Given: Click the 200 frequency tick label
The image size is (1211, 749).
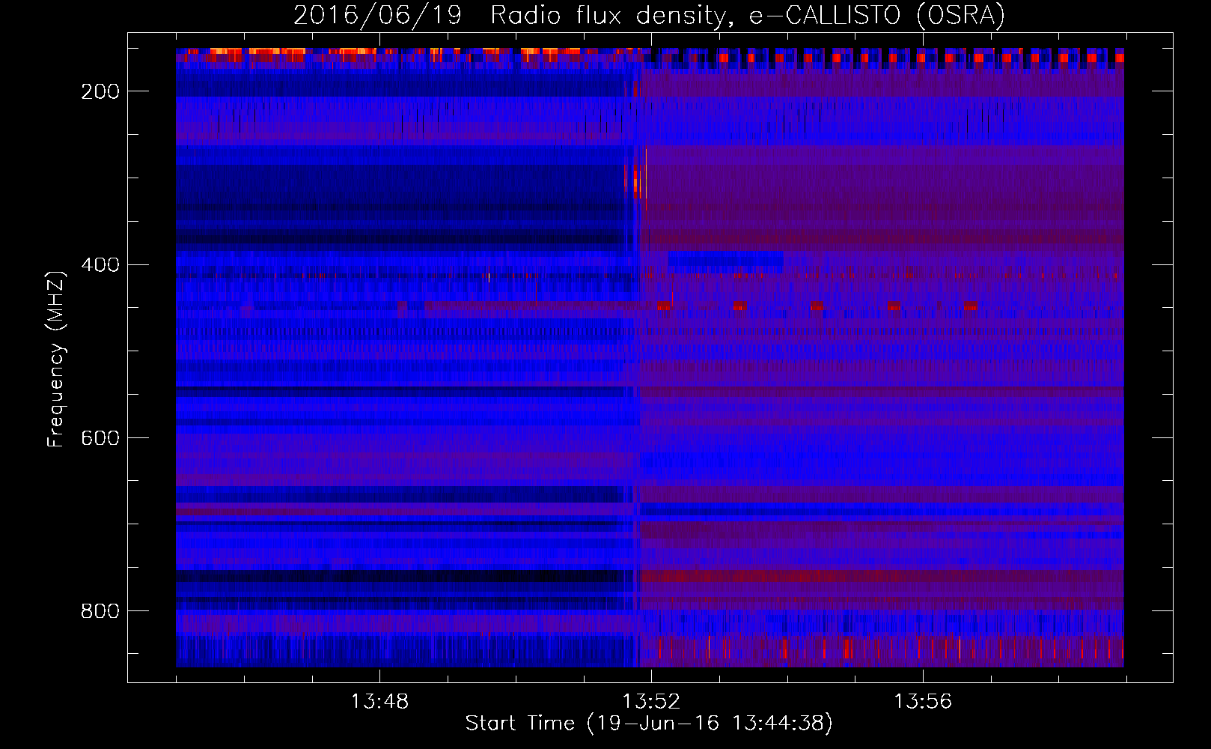Looking at the screenshot, I should (x=100, y=91).
